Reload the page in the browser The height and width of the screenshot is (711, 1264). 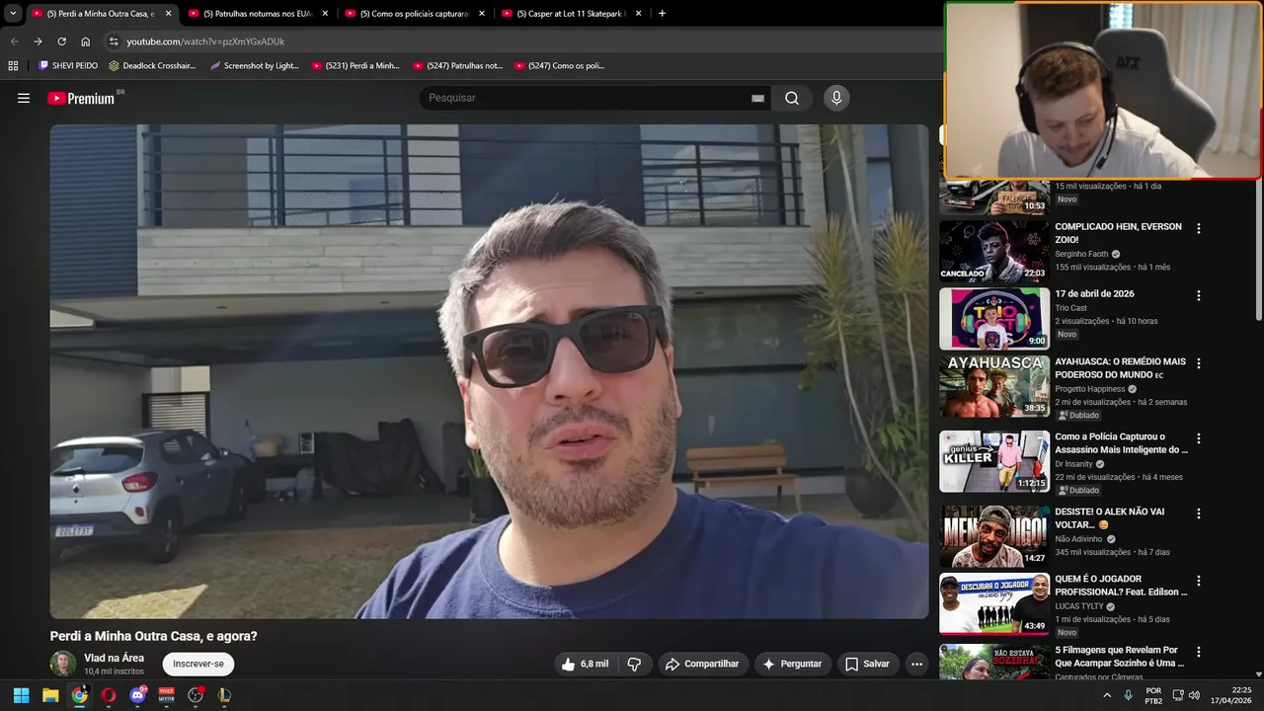61,41
